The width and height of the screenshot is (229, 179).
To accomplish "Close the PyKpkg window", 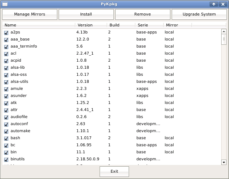I will (x=223, y=4).
